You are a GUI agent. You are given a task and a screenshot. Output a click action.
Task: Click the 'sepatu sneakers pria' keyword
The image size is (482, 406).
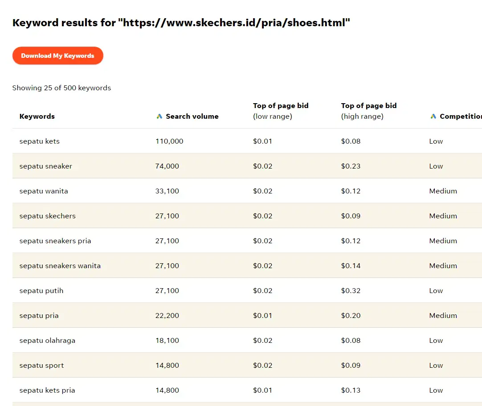pyautogui.click(x=55, y=241)
